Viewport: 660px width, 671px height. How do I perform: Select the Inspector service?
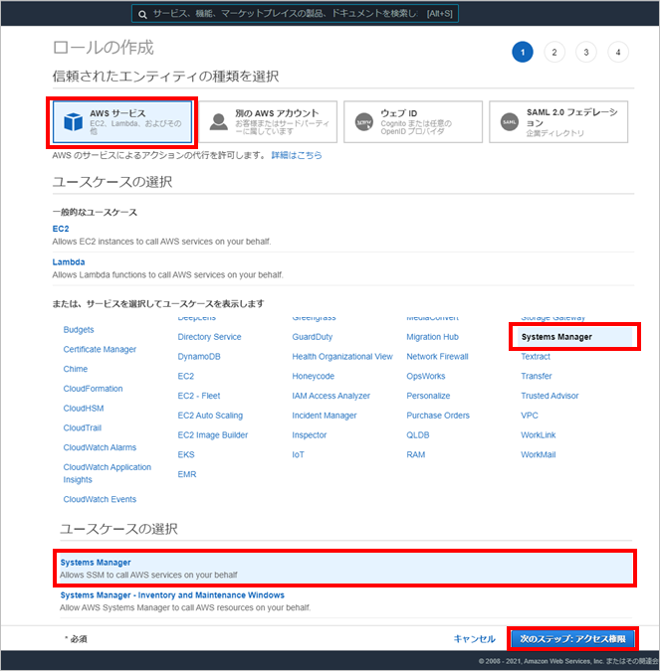pyautogui.click(x=310, y=435)
